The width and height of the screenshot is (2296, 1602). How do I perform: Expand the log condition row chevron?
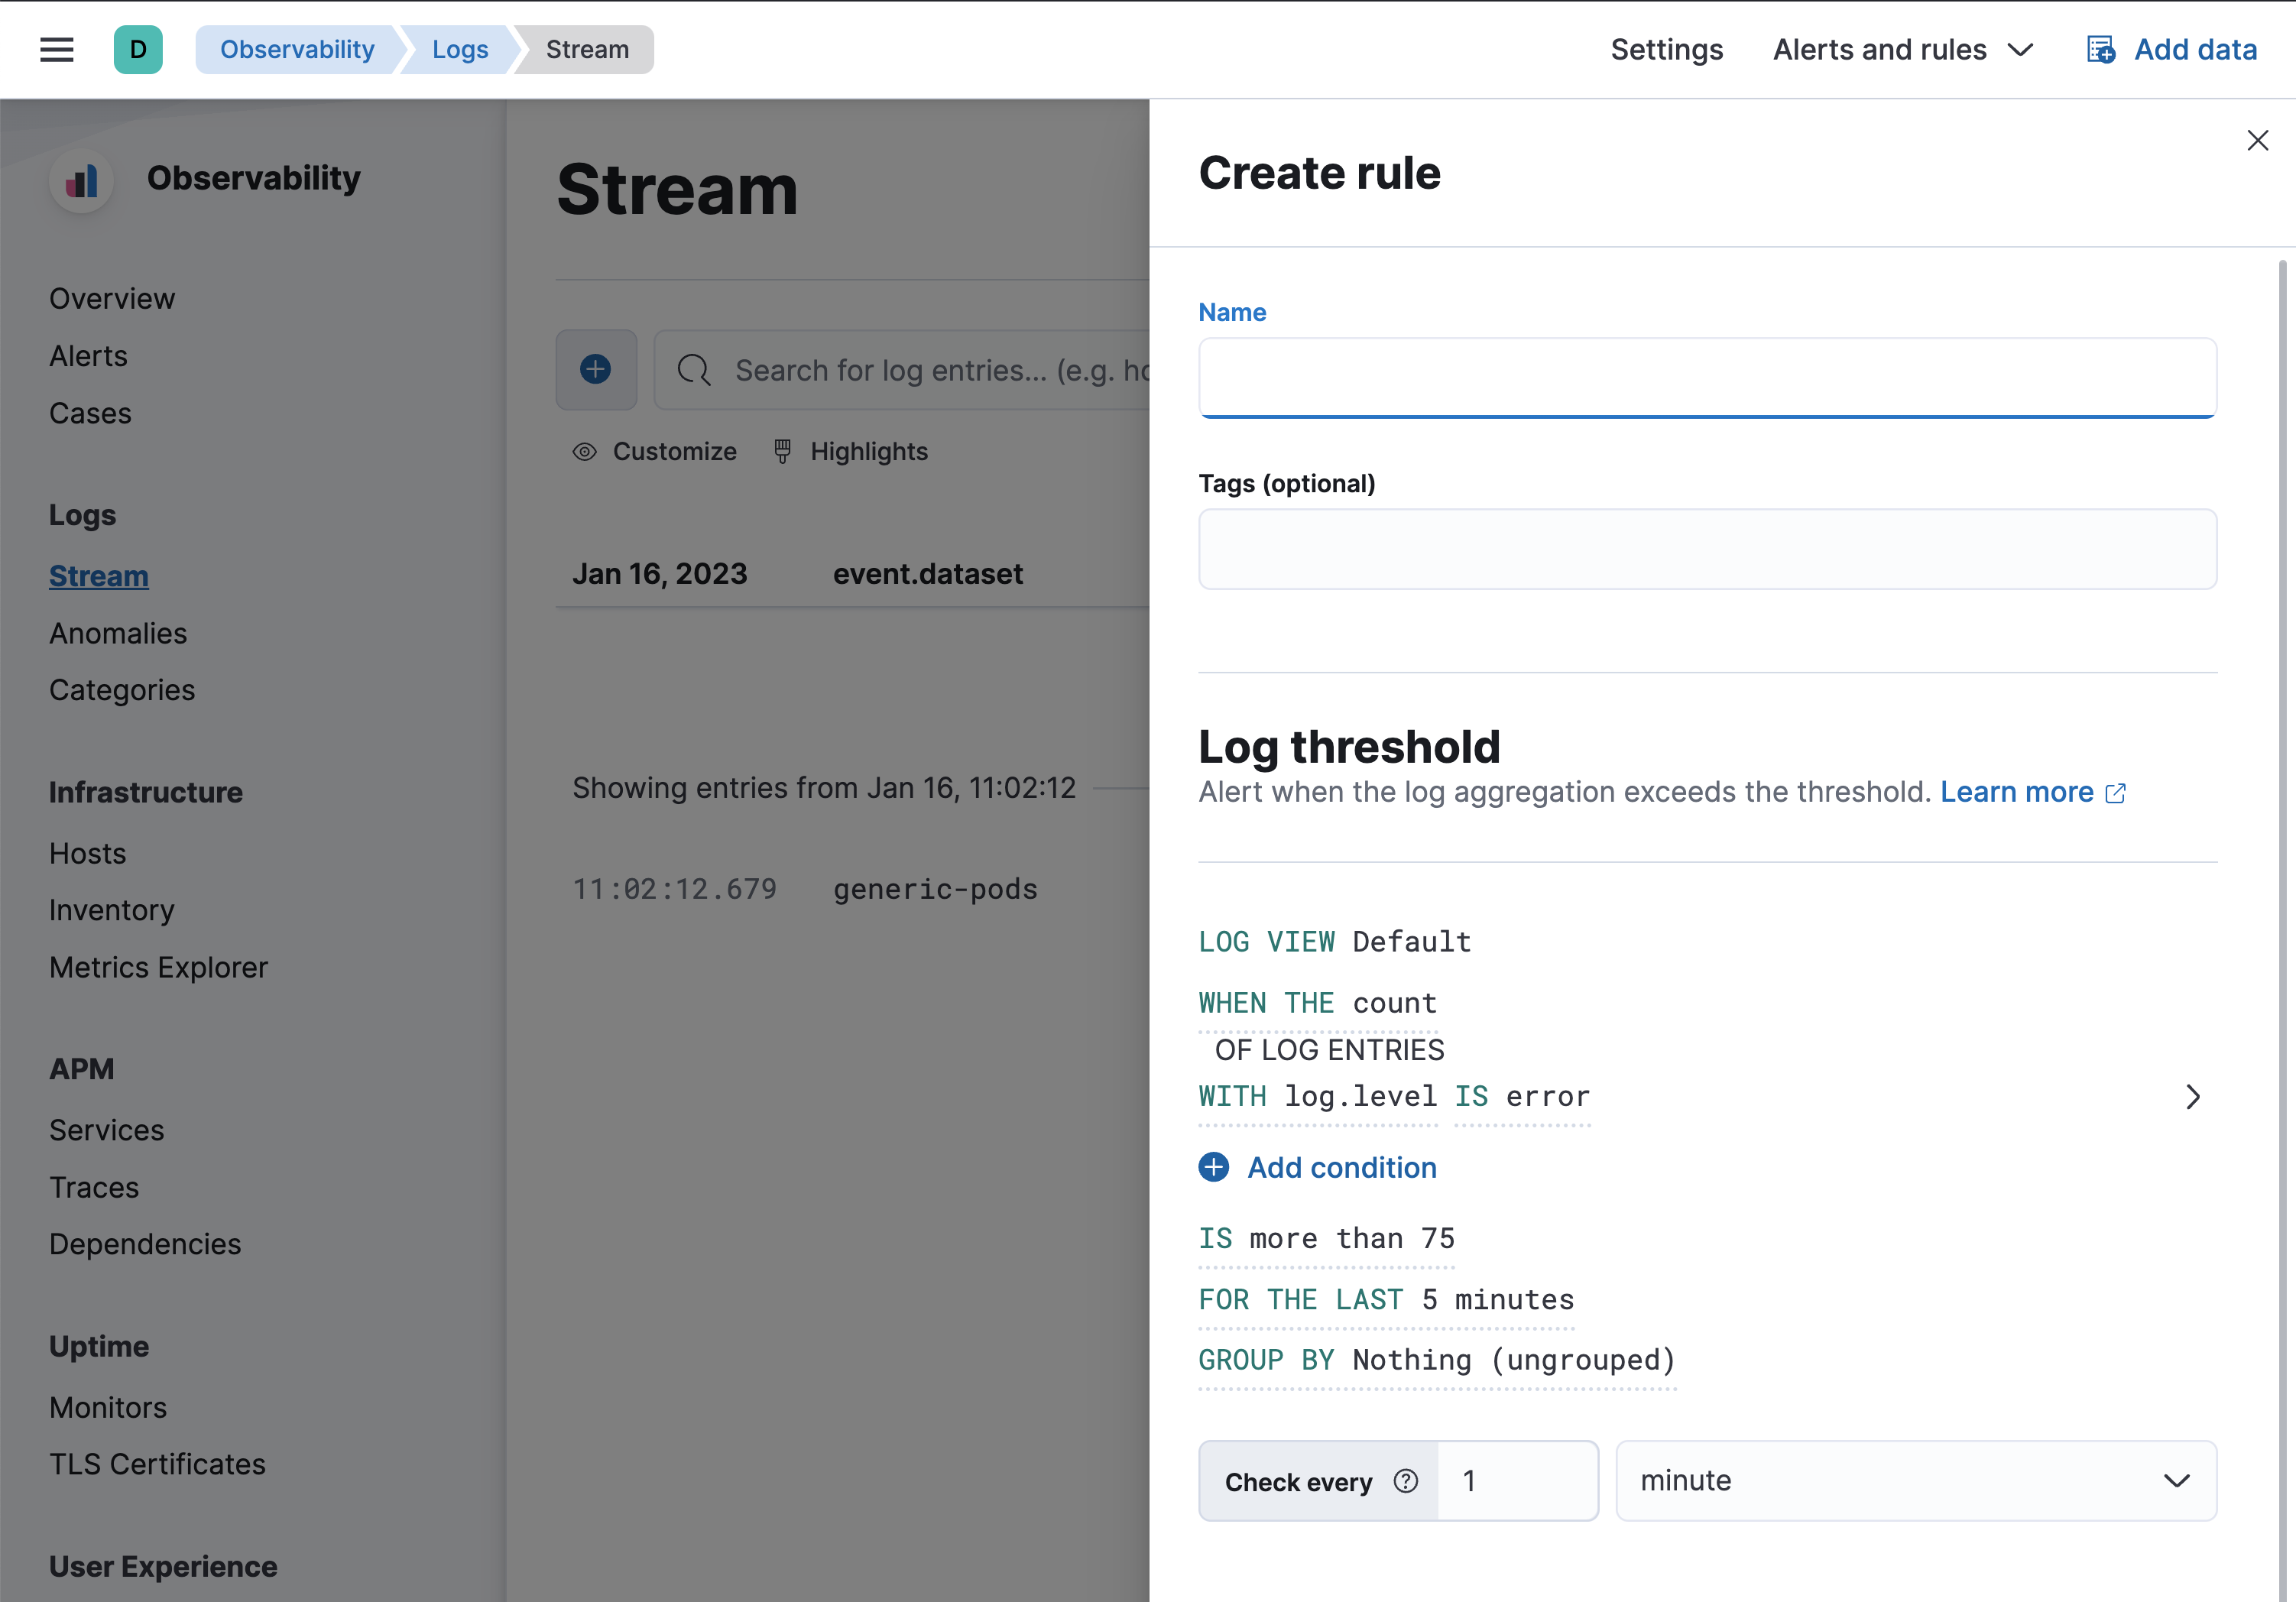tap(2193, 1096)
